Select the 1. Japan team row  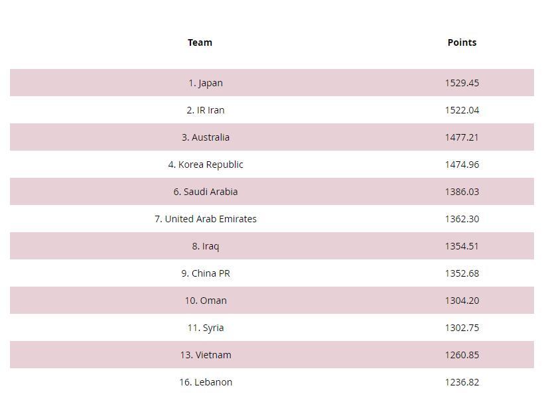pyautogui.click(x=205, y=83)
